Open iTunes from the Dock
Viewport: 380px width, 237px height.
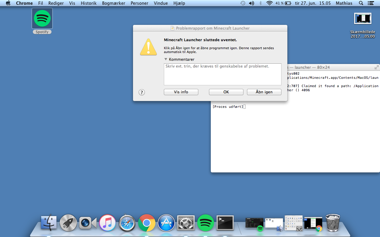(107, 223)
